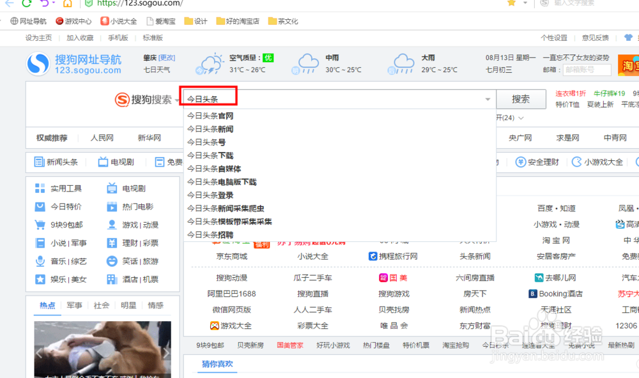Open the 阿里巴巴1688 link
639x378 pixels.
point(231,294)
